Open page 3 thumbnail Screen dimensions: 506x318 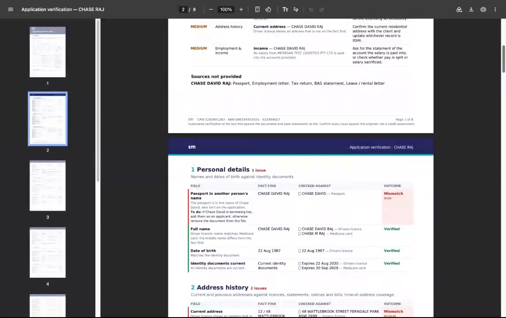pos(47,185)
